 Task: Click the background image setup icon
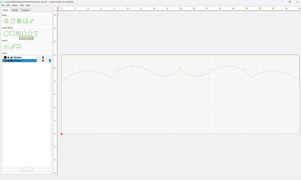[26, 21]
